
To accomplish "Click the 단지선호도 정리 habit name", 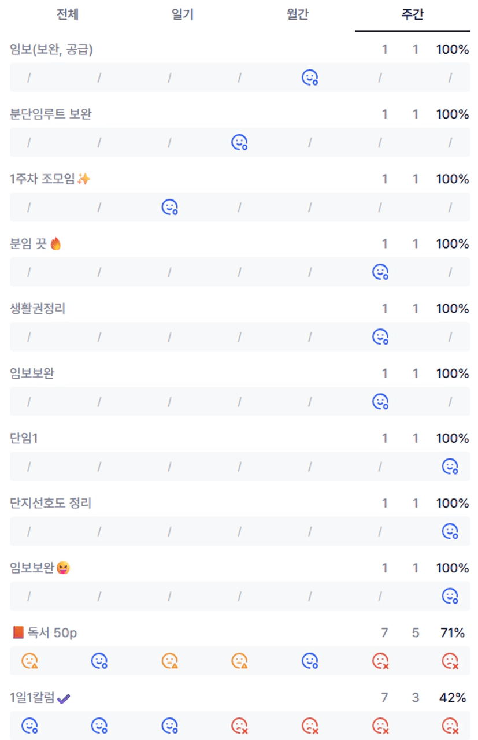I will coord(51,504).
